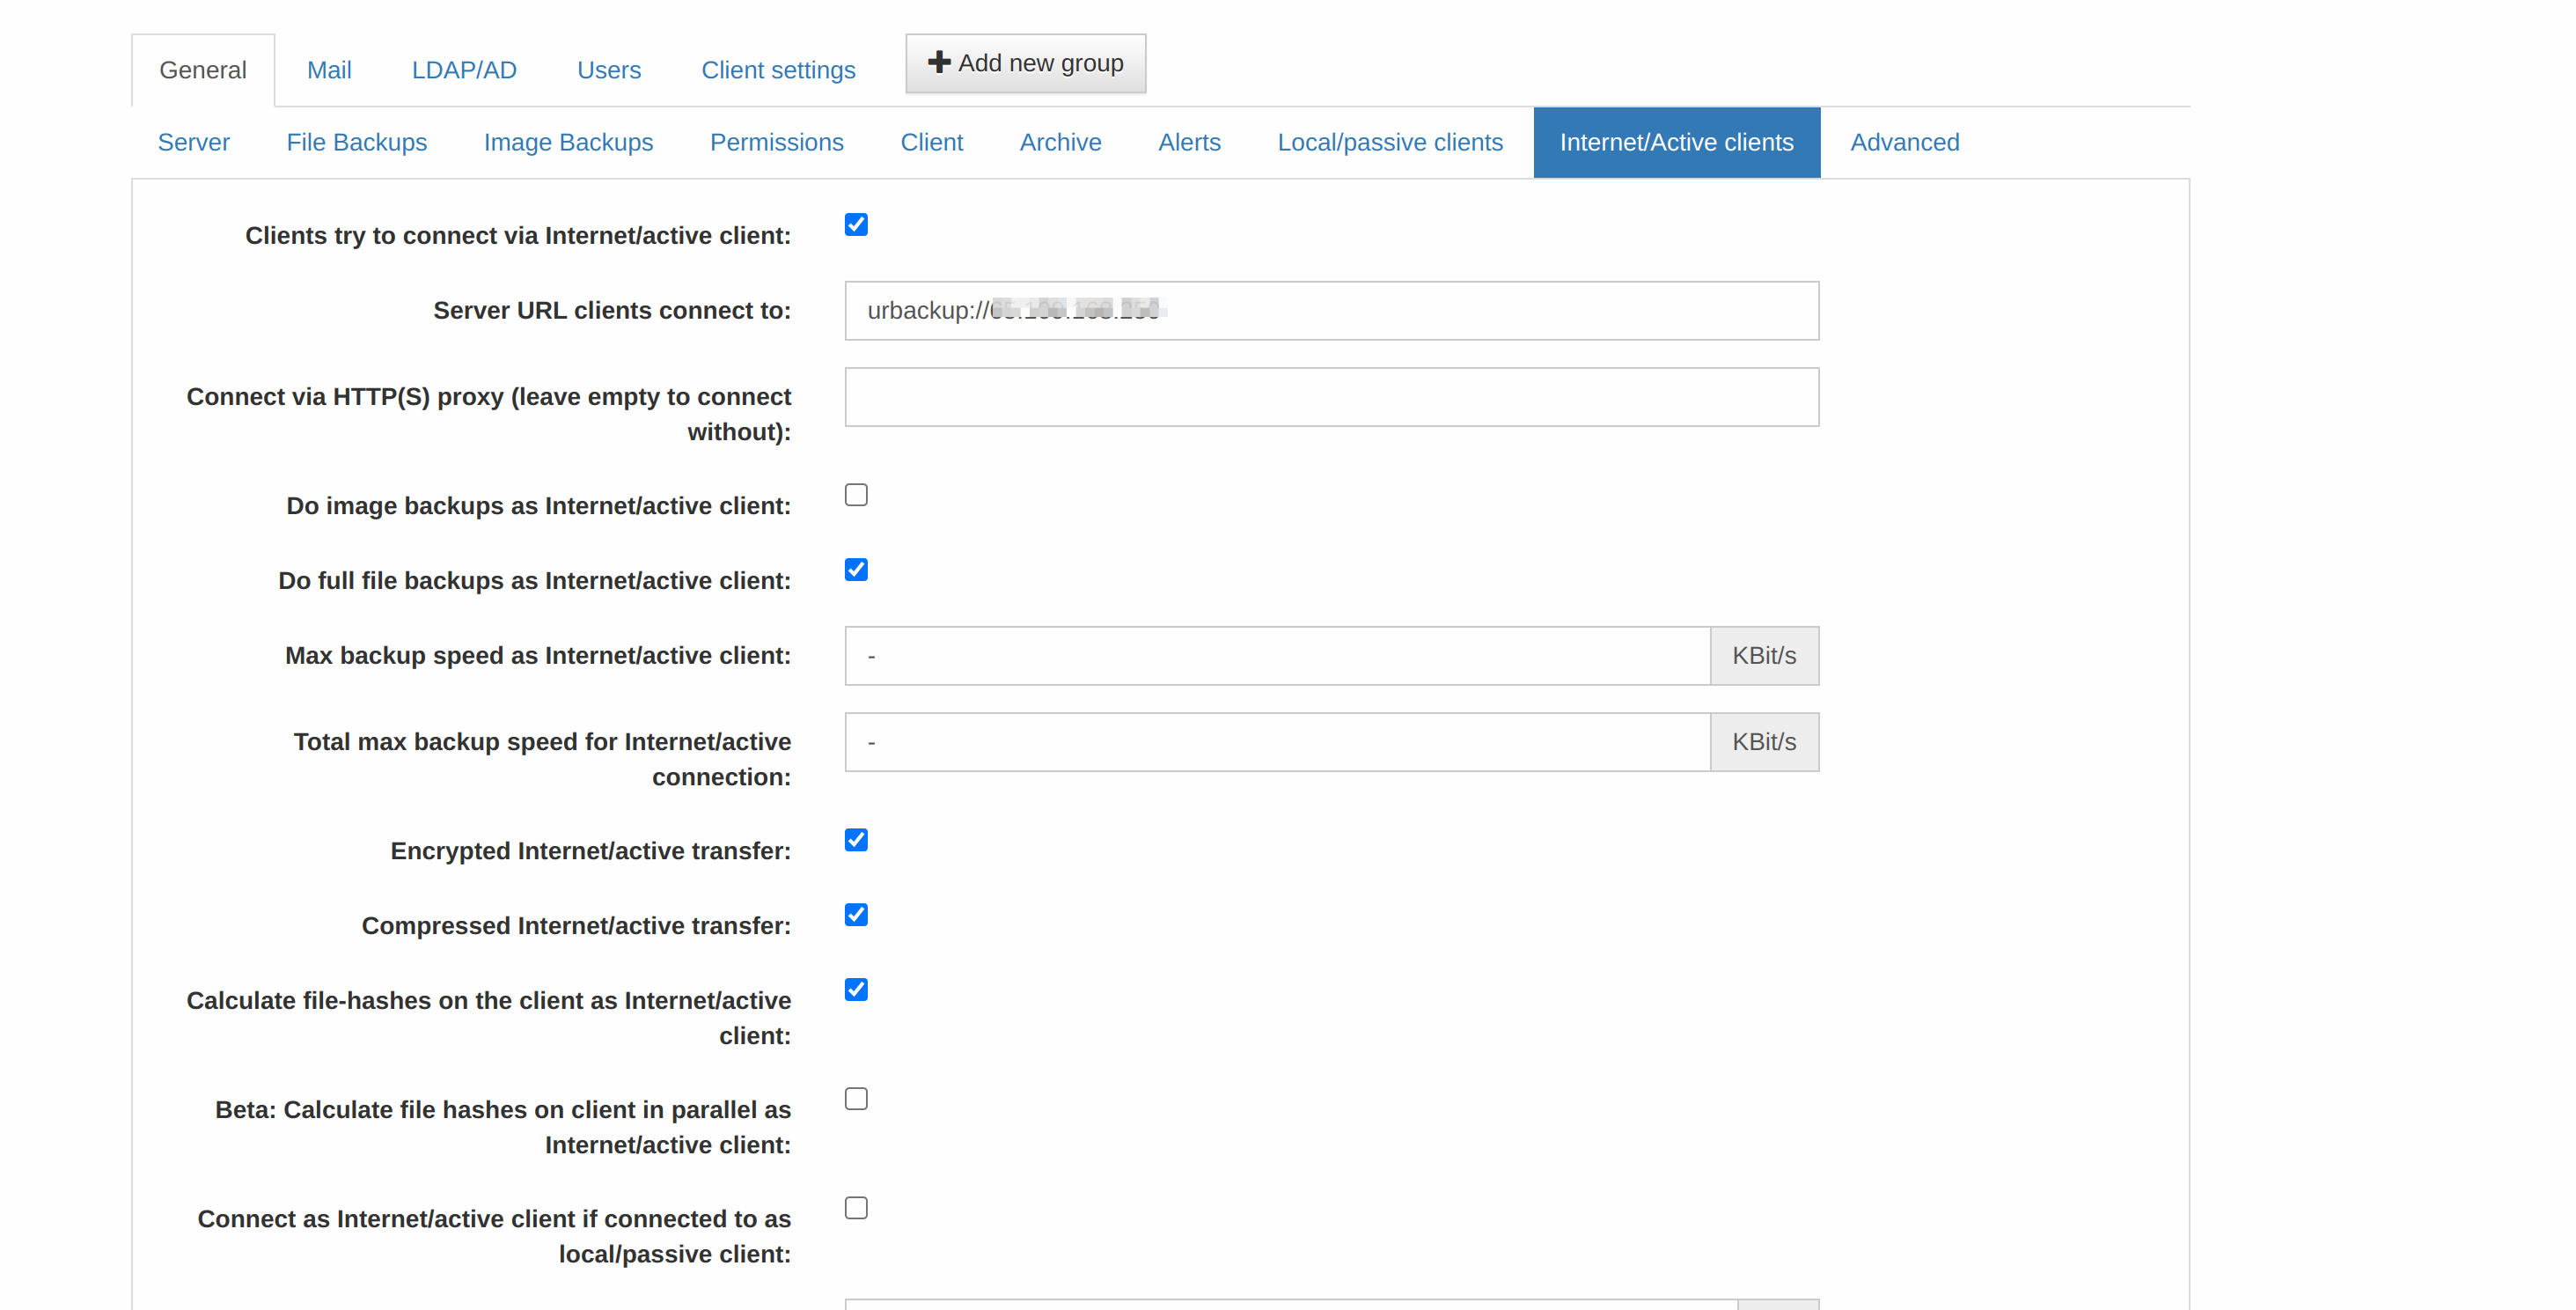Viewport: 2576px width, 1310px height.
Task: Go to Client settings tab
Action: (778, 70)
